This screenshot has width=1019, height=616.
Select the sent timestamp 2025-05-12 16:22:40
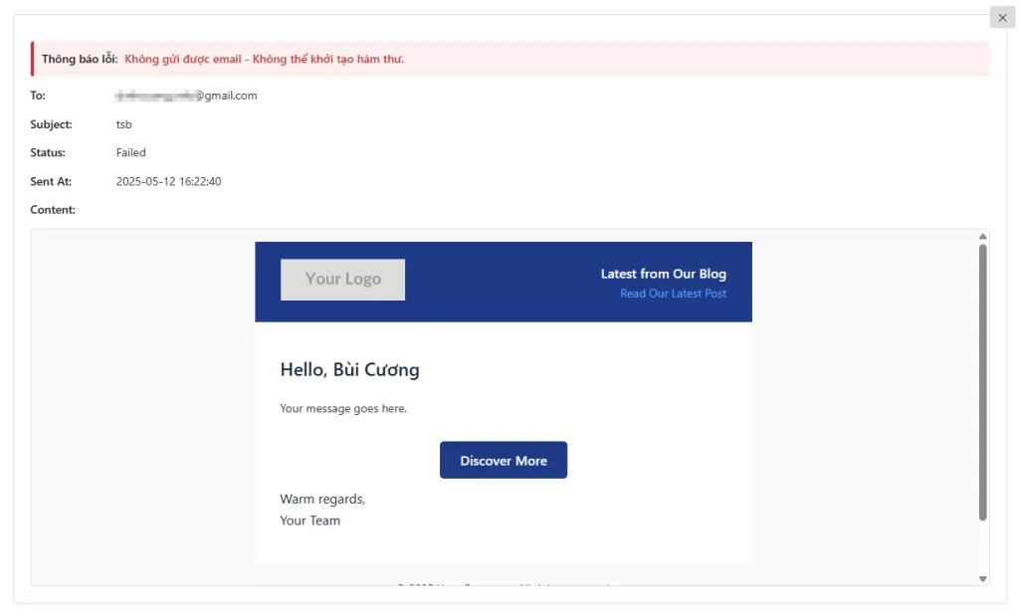coord(168,182)
